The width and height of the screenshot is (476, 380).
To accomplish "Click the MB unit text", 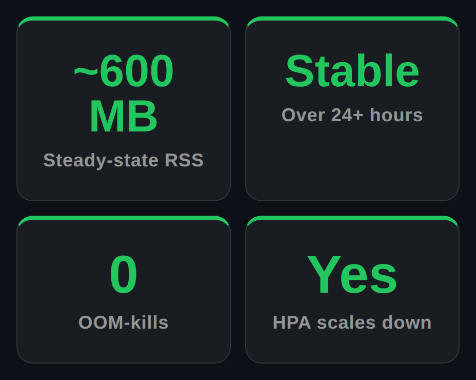I will (x=124, y=117).
